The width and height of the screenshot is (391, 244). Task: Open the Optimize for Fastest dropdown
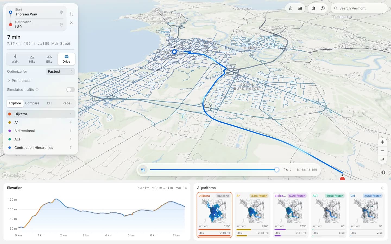coord(60,72)
